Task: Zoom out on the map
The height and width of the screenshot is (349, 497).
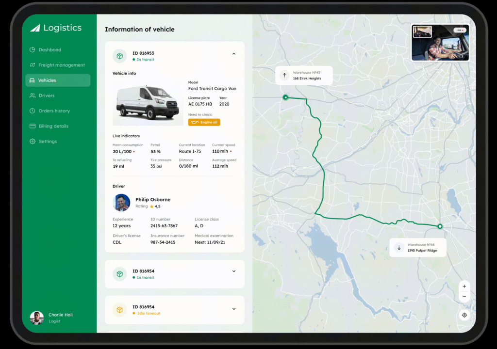Action: tap(464, 296)
